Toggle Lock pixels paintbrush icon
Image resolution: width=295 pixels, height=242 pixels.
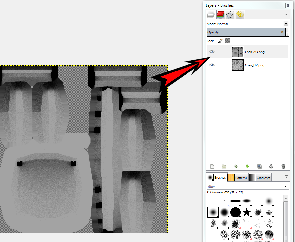[x=220, y=41]
